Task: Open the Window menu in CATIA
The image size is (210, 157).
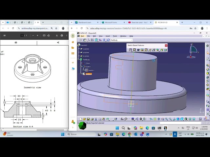Action: click(x=123, y=36)
